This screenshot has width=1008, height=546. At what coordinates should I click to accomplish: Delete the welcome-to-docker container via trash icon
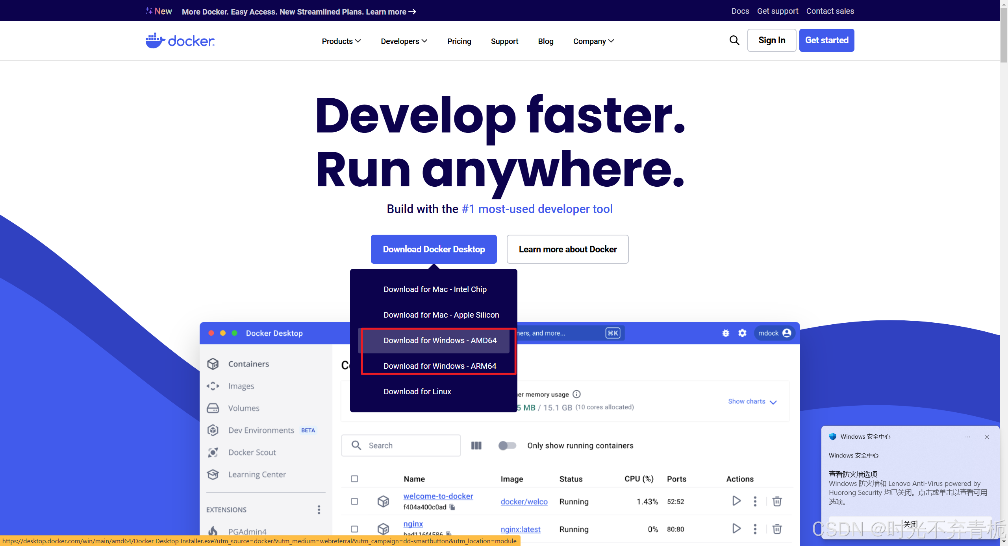[x=777, y=501]
